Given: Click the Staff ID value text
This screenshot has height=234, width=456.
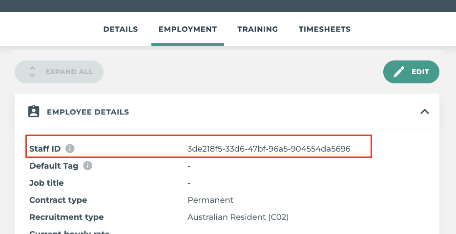Looking at the screenshot, I should point(269,149).
